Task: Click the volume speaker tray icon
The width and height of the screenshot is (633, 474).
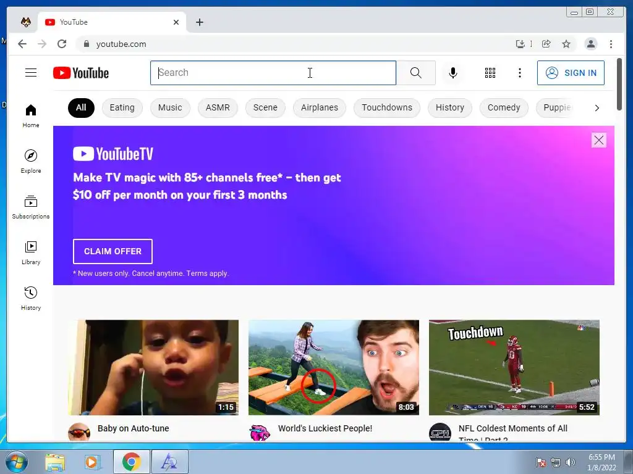Action: (570, 462)
